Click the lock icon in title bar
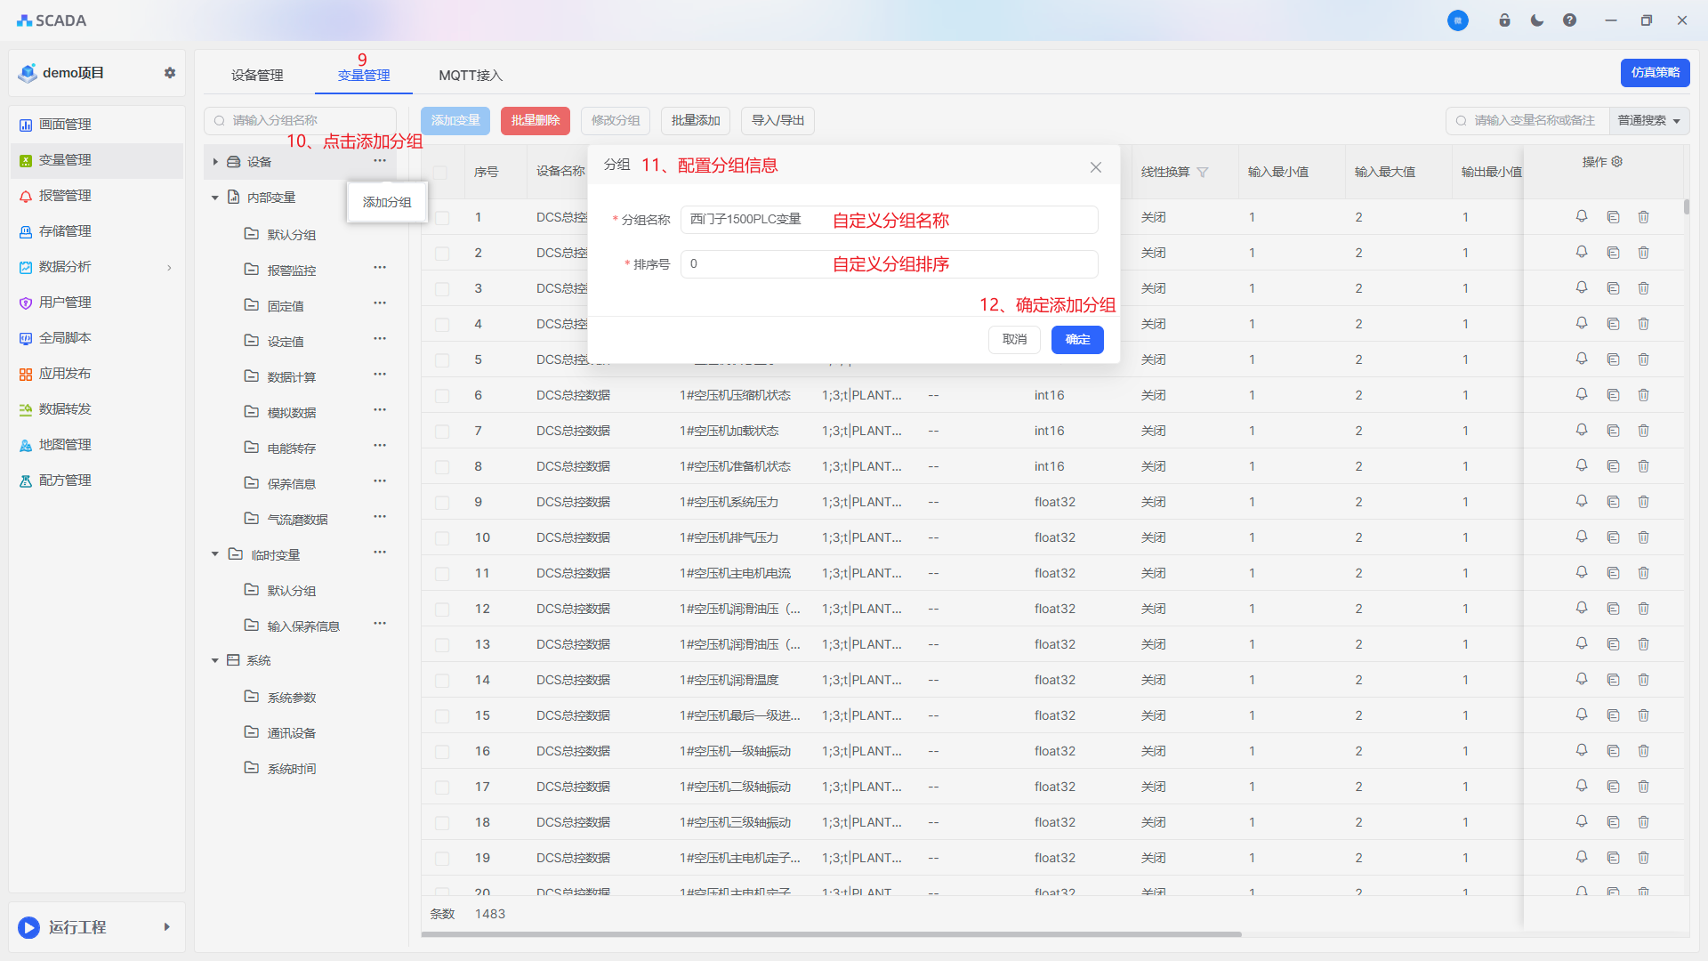 [x=1504, y=20]
